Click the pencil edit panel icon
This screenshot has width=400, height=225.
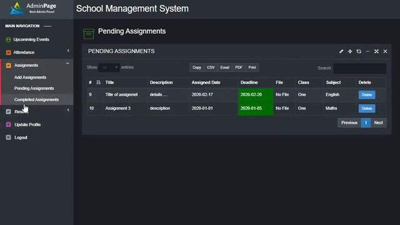[x=341, y=51]
